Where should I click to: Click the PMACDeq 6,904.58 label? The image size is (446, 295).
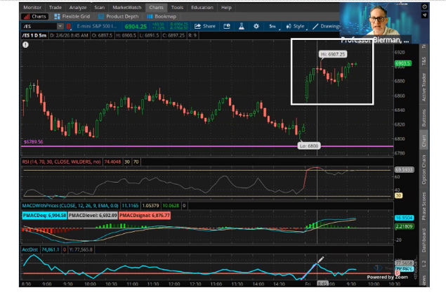pyautogui.click(x=44, y=216)
